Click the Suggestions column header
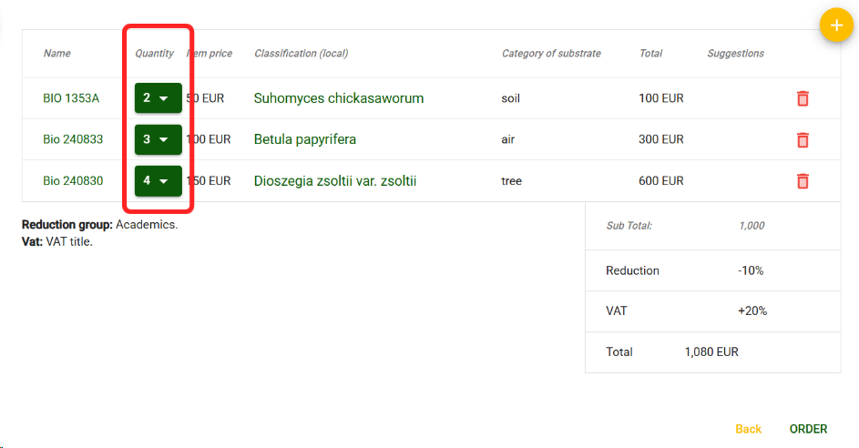Image resolution: width=859 pixels, height=448 pixels. (735, 54)
